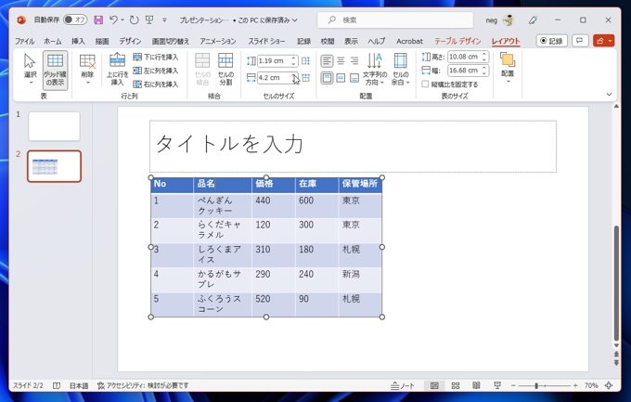Click the 検索 search box

[x=395, y=20]
